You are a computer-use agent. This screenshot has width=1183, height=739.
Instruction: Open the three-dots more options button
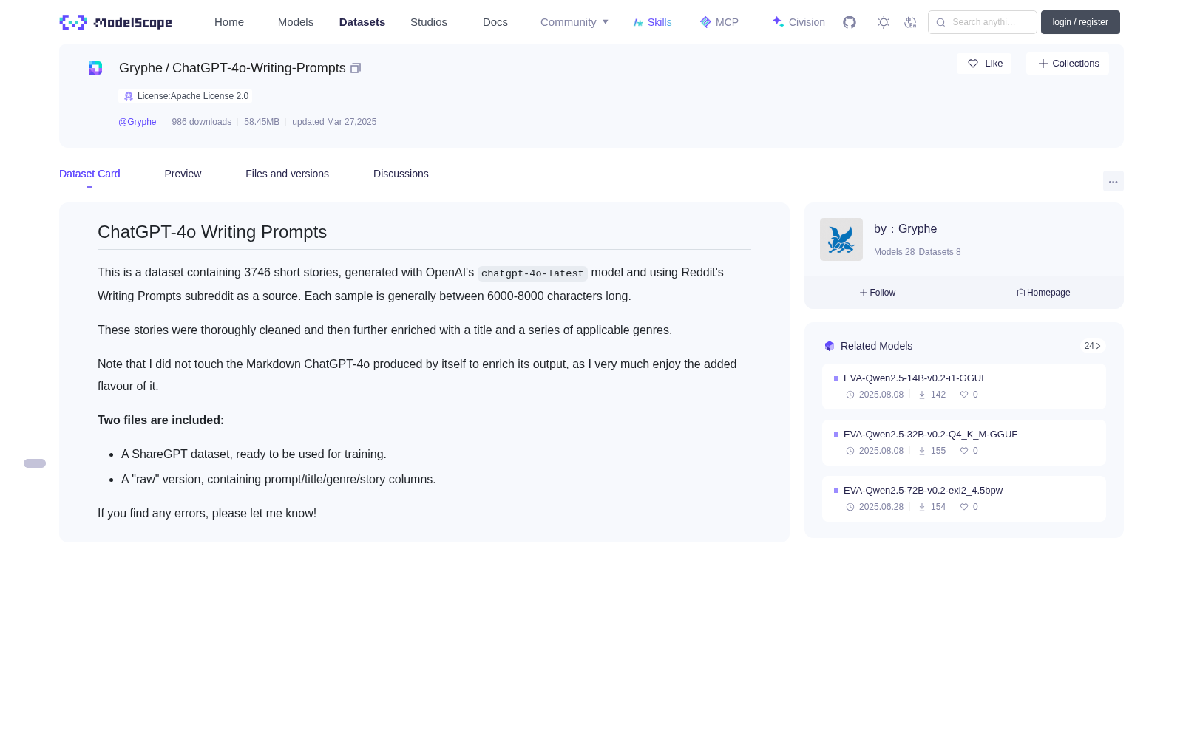[x=1113, y=182]
